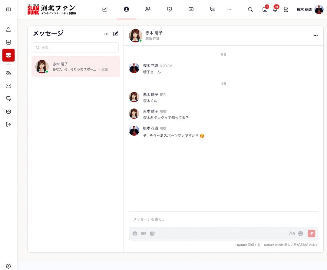Send message with the red paper-plane button
Viewport: 327px width, 270px height.
point(311,233)
